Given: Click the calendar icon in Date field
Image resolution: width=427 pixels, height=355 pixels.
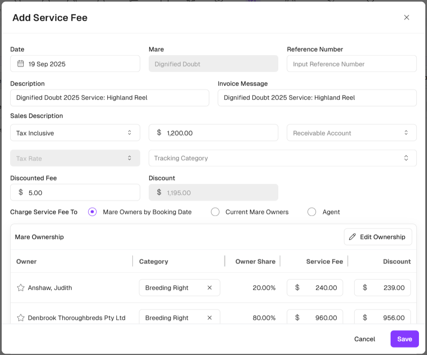Looking at the screenshot, I should click(20, 64).
